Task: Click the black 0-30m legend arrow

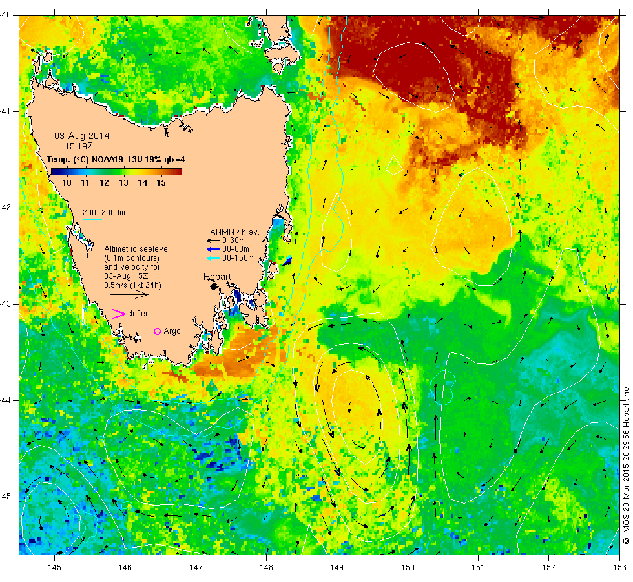Action: click(x=213, y=241)
